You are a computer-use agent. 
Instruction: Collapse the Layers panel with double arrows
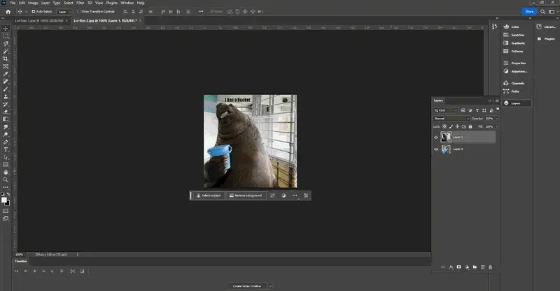pyautogui.click(x=490, y=100)
